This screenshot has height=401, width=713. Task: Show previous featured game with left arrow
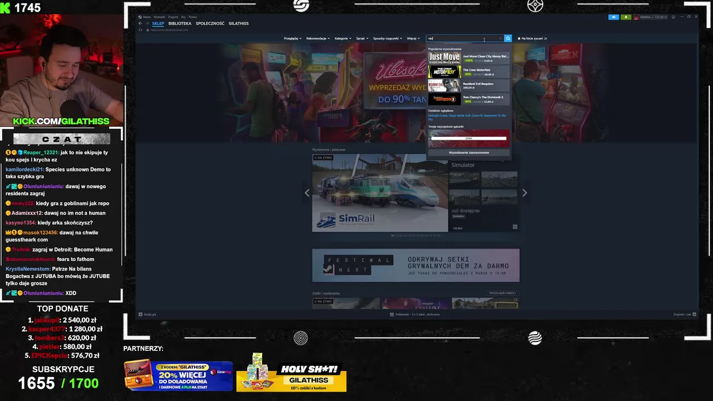(x=307, y=193)
